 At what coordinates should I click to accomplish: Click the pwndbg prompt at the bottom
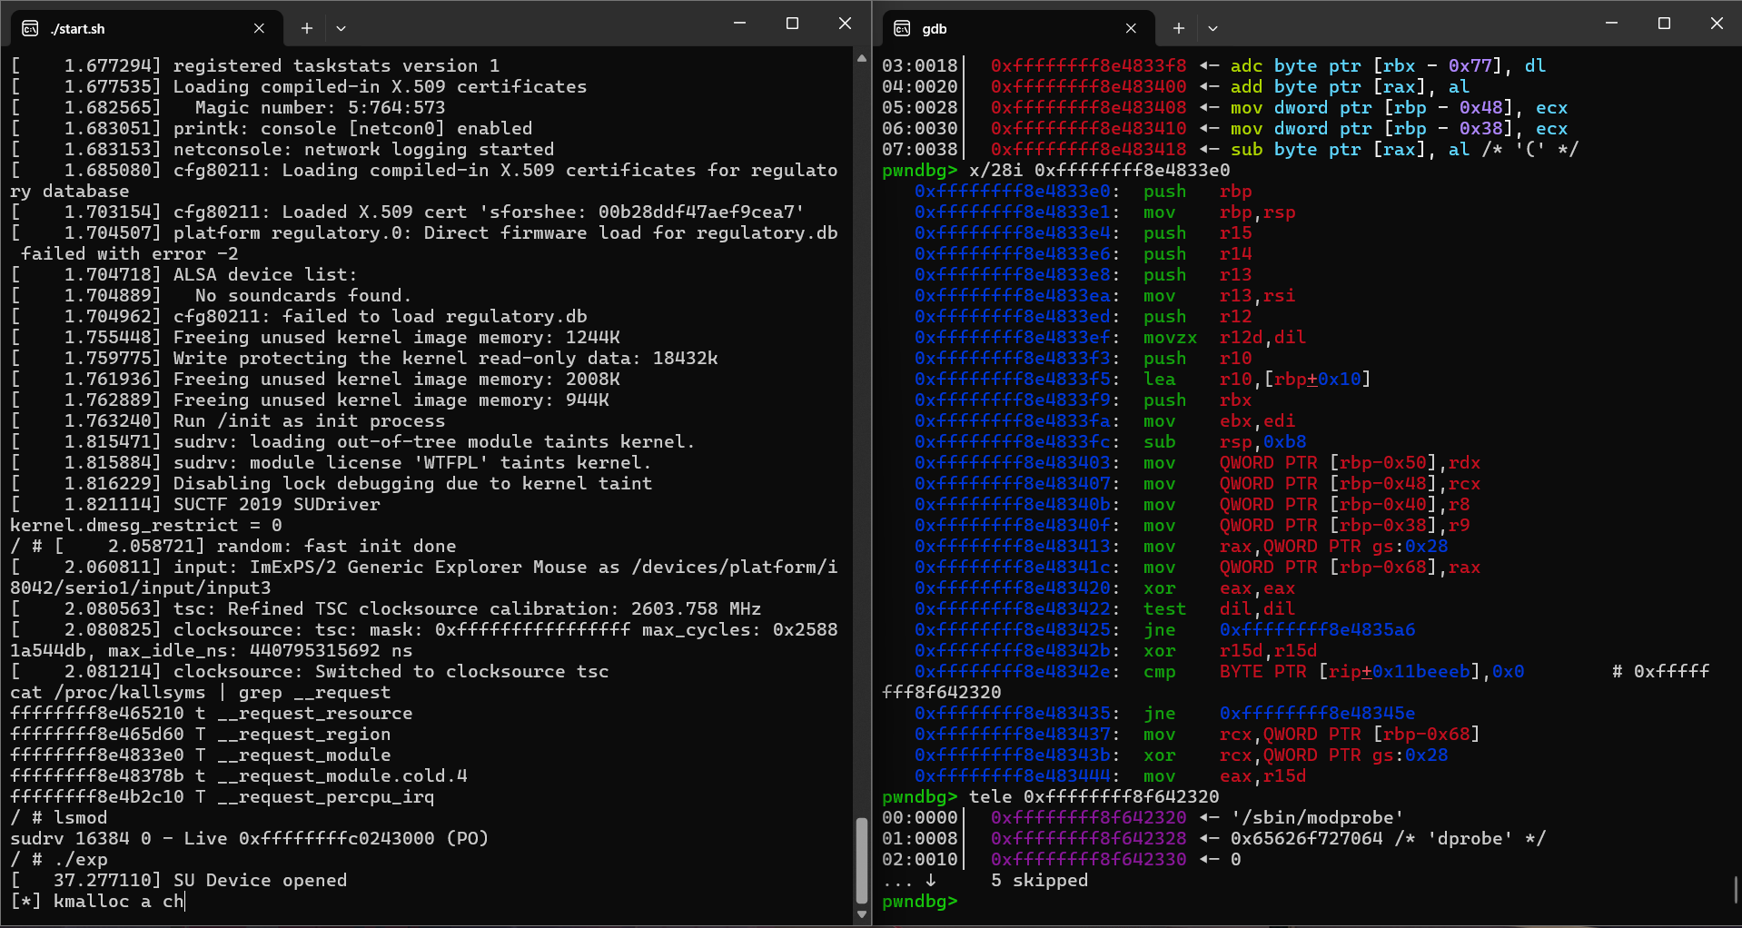point(919,902)
